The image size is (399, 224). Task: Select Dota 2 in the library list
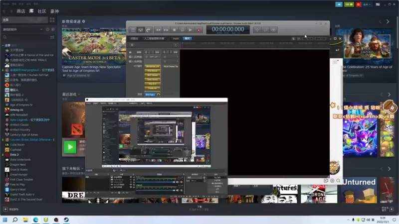point(14,154)
